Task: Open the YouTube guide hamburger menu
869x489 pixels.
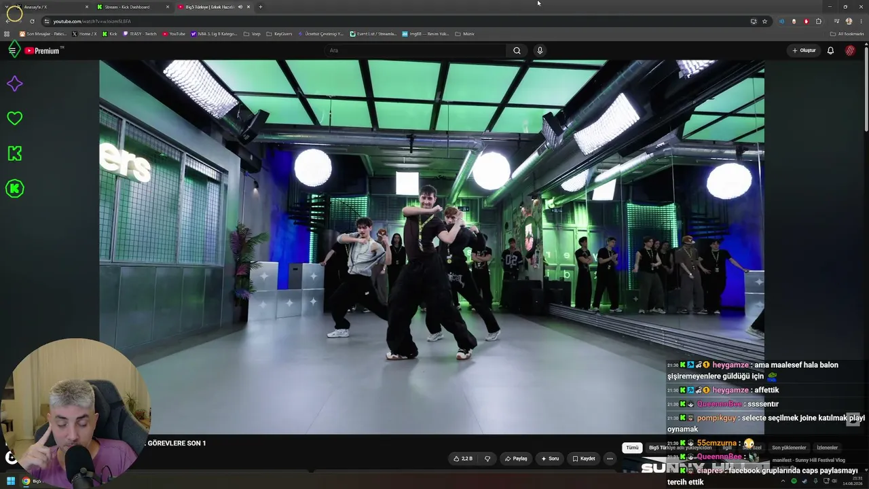Action: [12, 50]
